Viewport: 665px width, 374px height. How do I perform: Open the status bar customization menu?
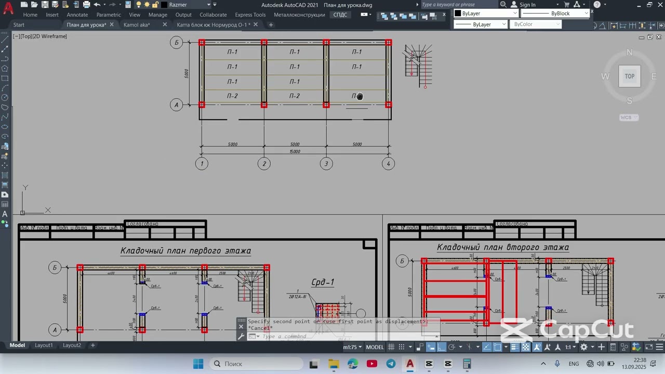point(658,347)
